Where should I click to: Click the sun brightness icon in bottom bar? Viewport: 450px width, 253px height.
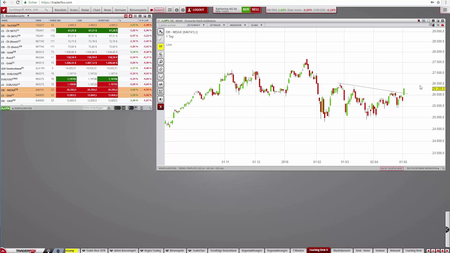[x=48, y=251]
